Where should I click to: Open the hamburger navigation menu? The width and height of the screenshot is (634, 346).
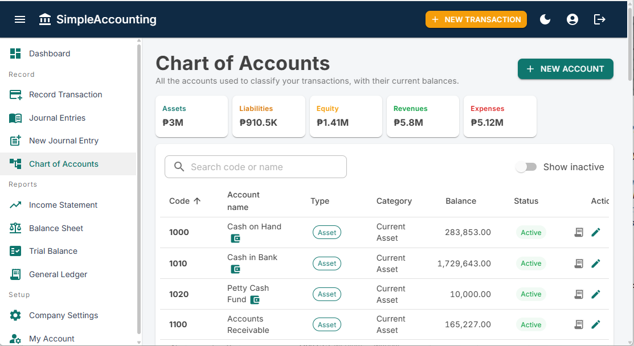tap(20, 19)
